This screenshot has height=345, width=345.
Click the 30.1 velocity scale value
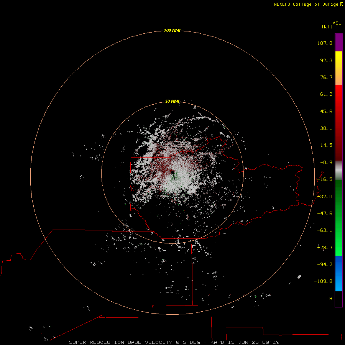coord(326,128)
